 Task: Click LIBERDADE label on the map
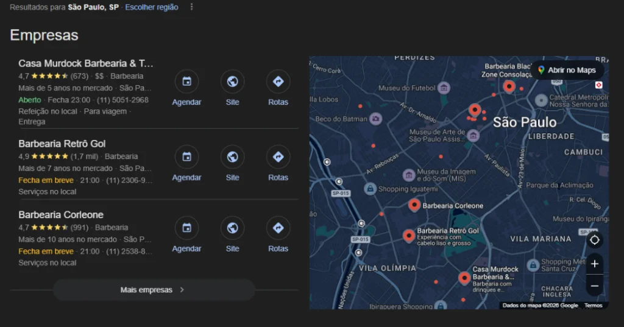551,136
